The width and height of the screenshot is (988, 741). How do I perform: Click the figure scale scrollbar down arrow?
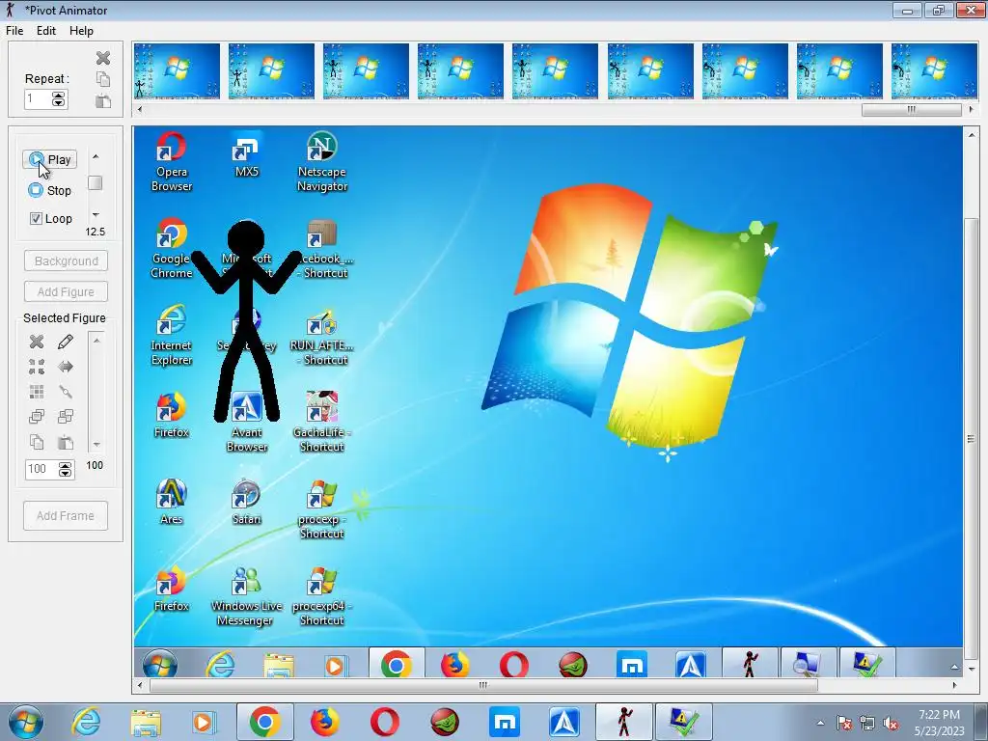coord(96,444)
